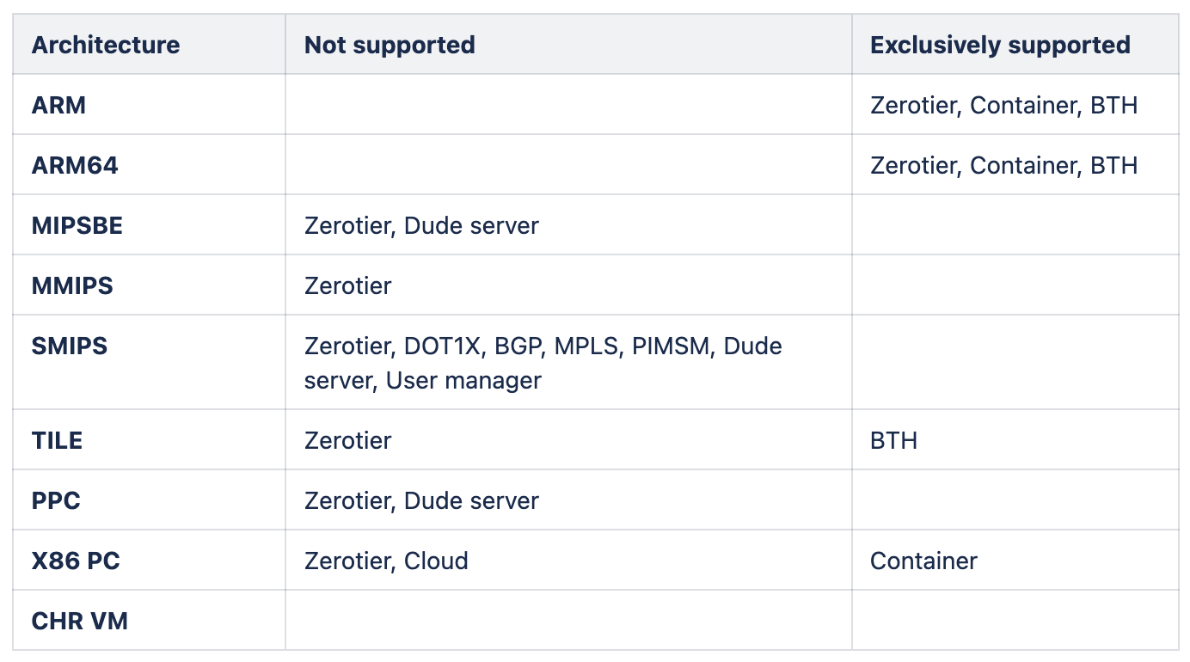Select the ARM row label

click(x=59, y=105)
